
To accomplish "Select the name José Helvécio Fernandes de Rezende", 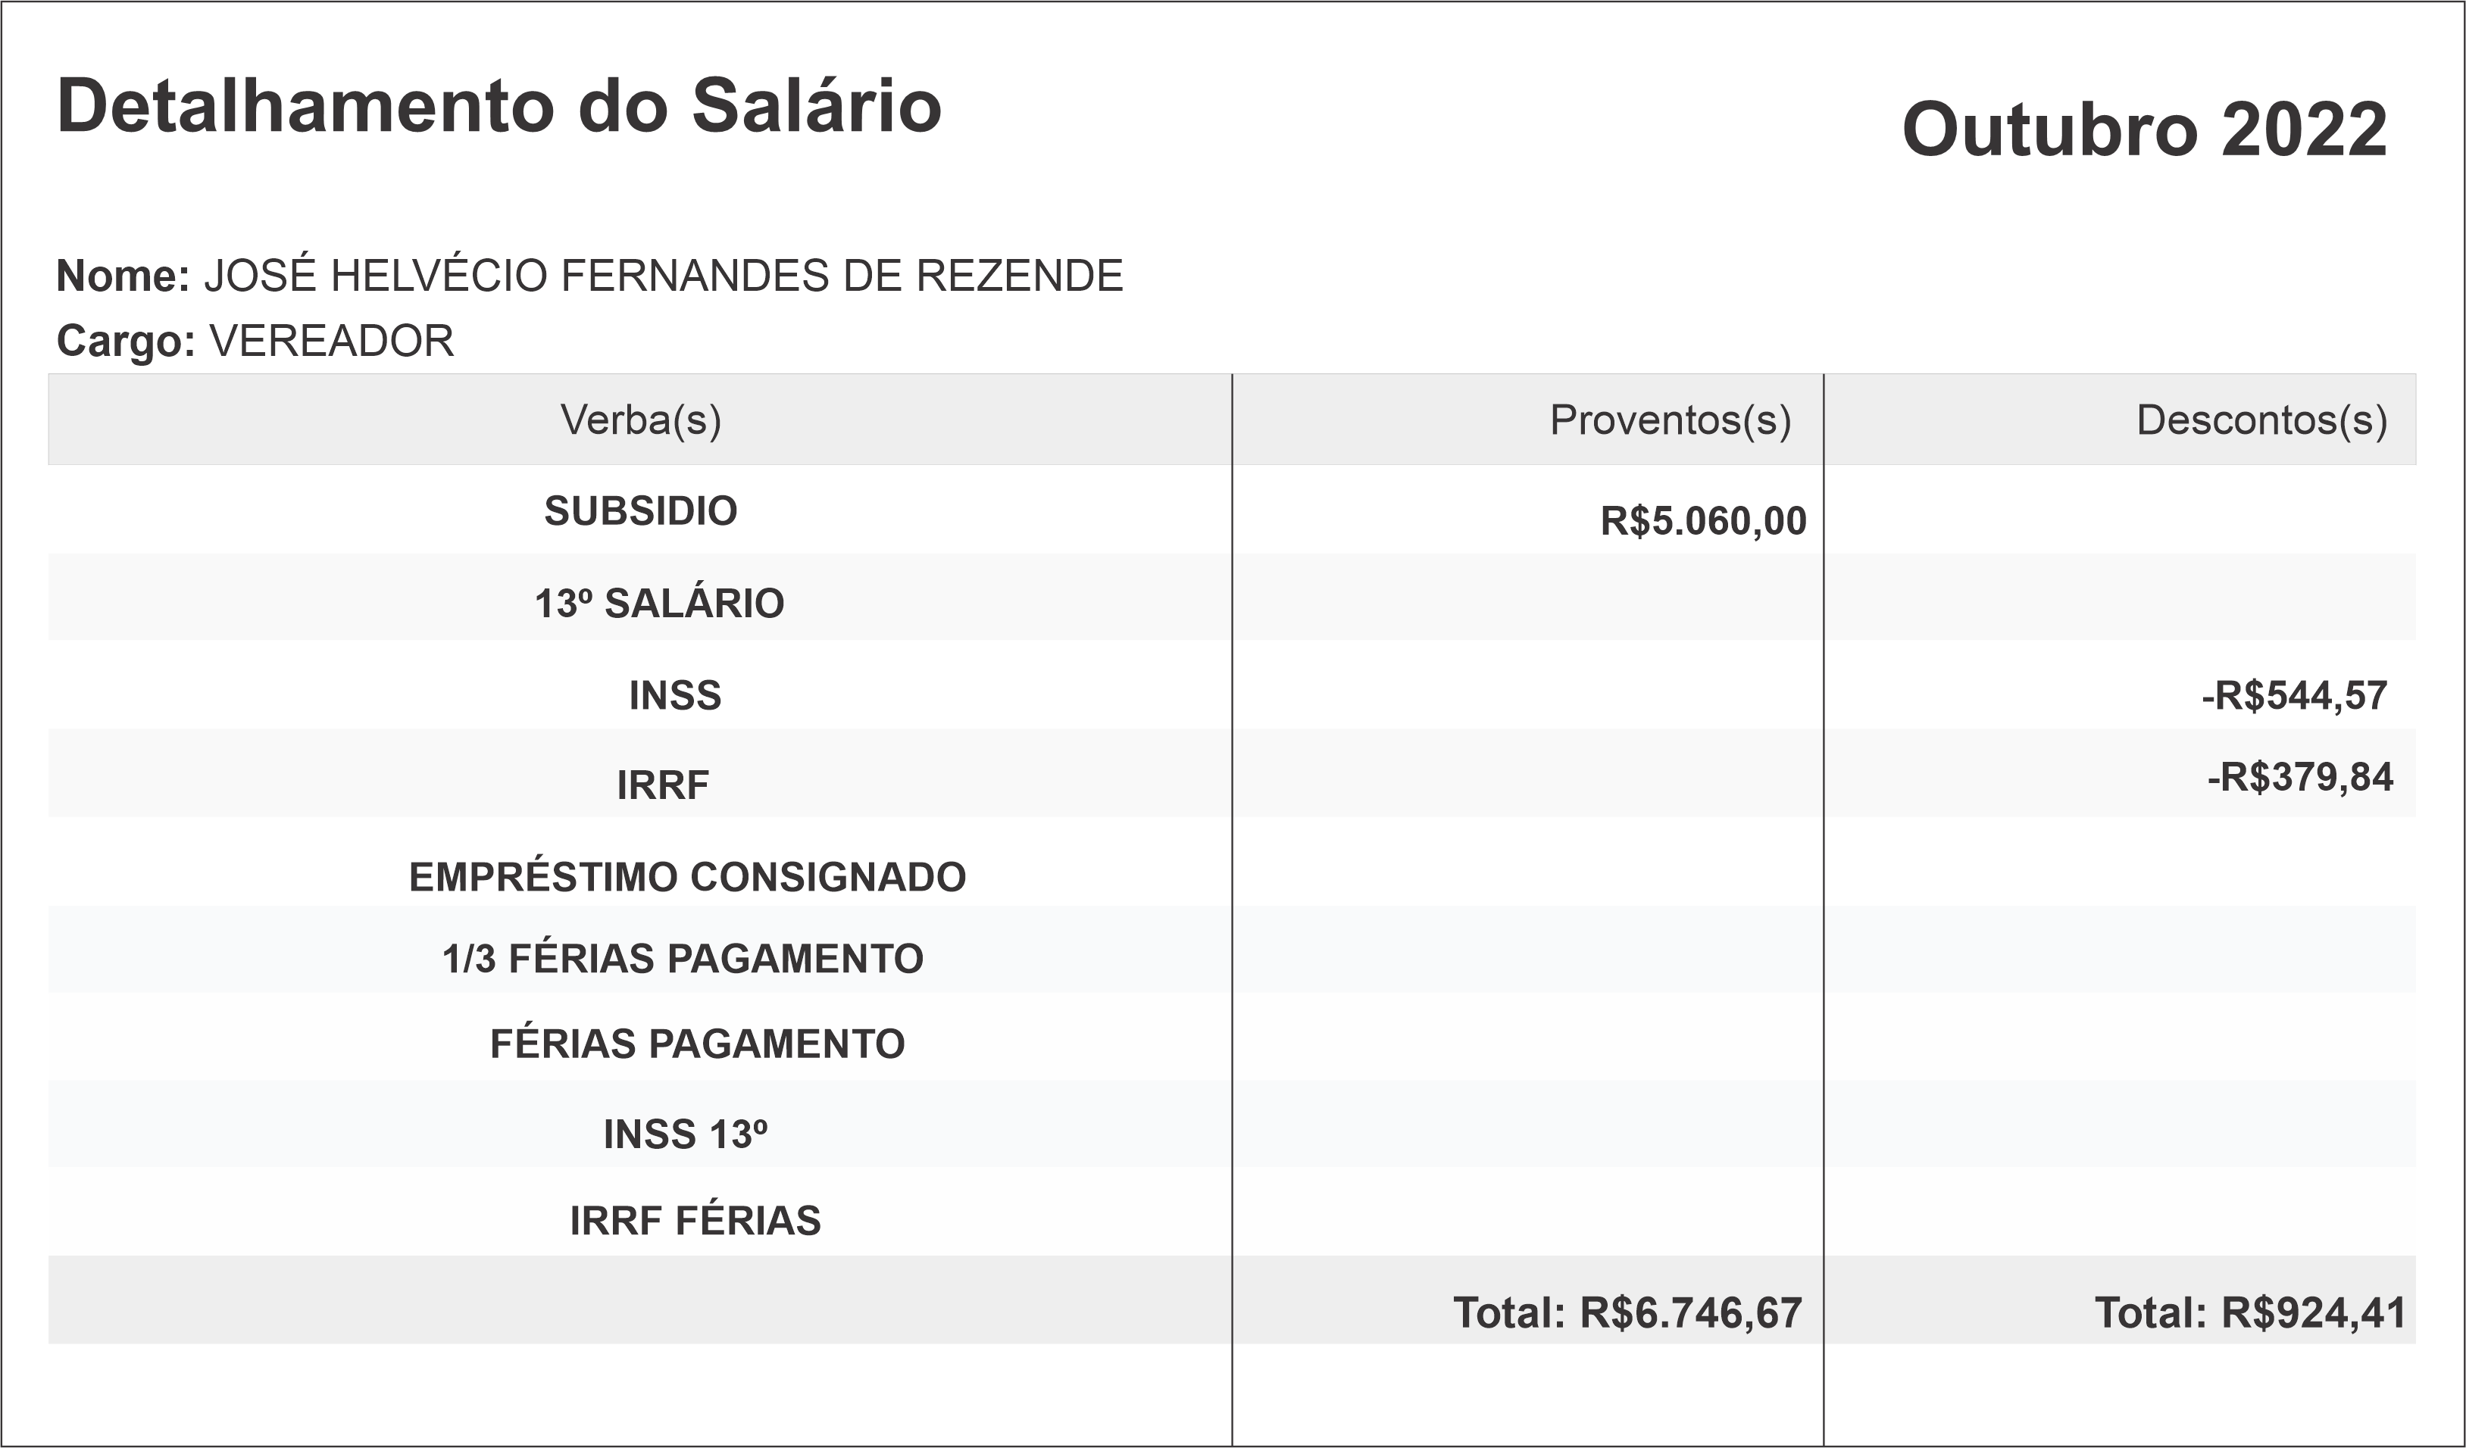I will [x=662, y=276].
